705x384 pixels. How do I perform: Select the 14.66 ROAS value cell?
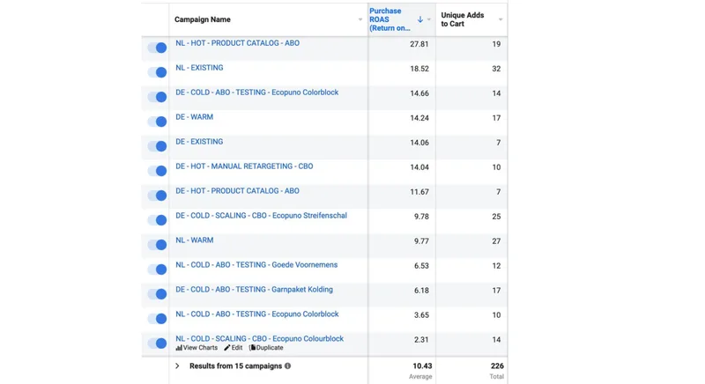[x=419, y=93]
